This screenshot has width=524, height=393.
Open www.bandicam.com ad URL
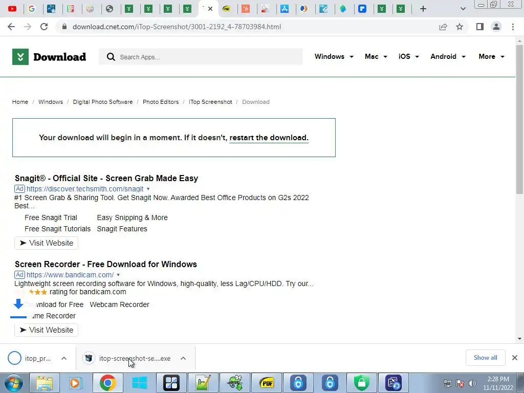click(x=70, y=275)
